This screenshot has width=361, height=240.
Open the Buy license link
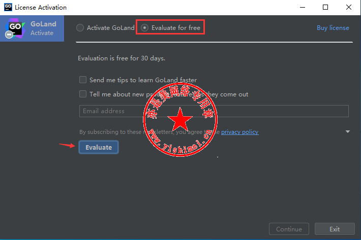point(333,28)
